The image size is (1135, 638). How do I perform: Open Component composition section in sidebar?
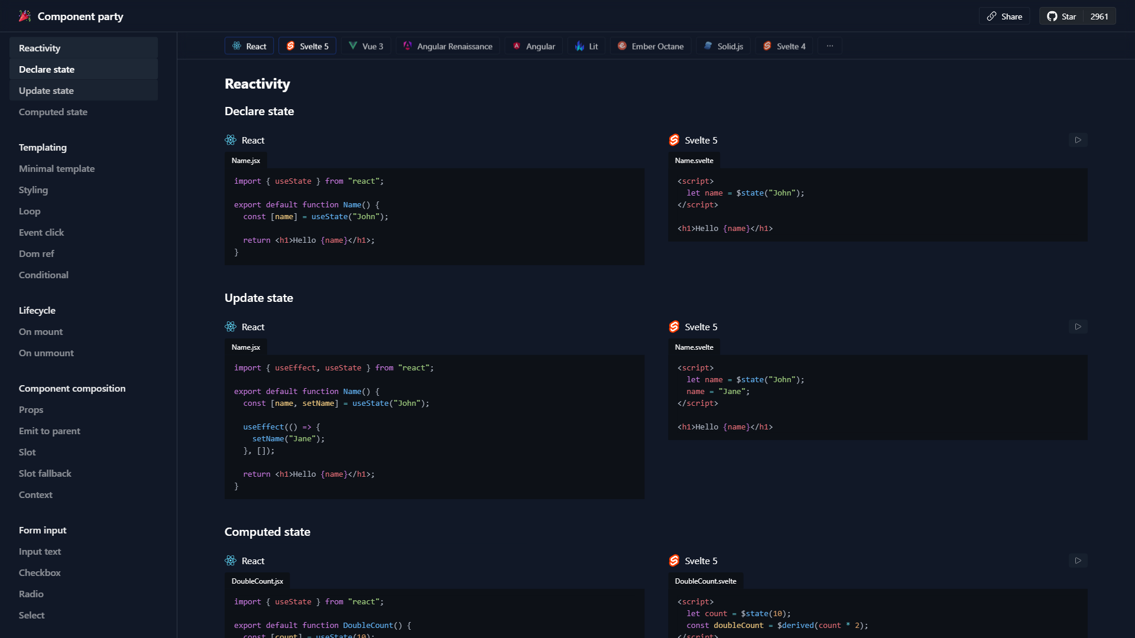(83, 388)
